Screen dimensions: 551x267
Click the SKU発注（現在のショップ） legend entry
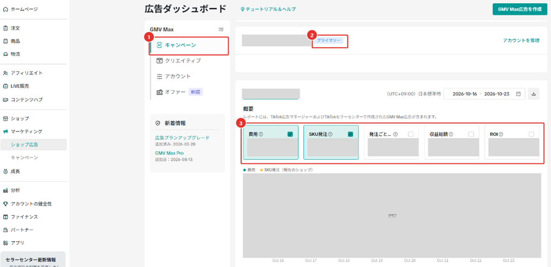pyautogui.click(x=286, y=170)
